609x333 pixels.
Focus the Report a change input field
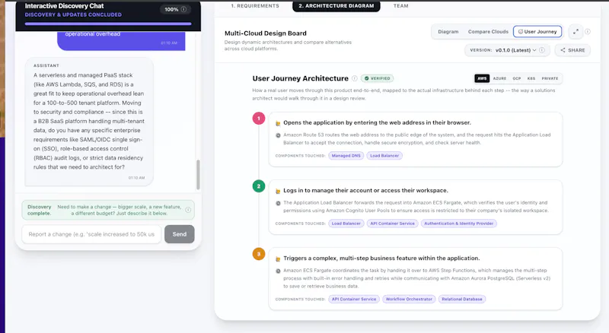(91, 234)
